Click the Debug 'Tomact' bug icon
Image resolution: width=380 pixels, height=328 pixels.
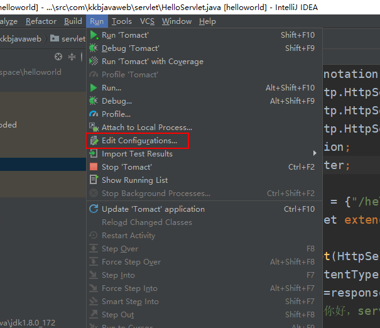coord(94,48)
